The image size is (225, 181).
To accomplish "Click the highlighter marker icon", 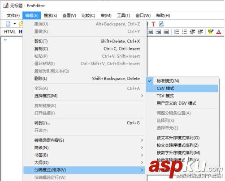I will click(x=211, y=32).
